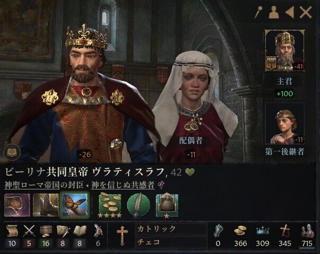Open the heir portrait above 第一後継者

click(285, 123)
